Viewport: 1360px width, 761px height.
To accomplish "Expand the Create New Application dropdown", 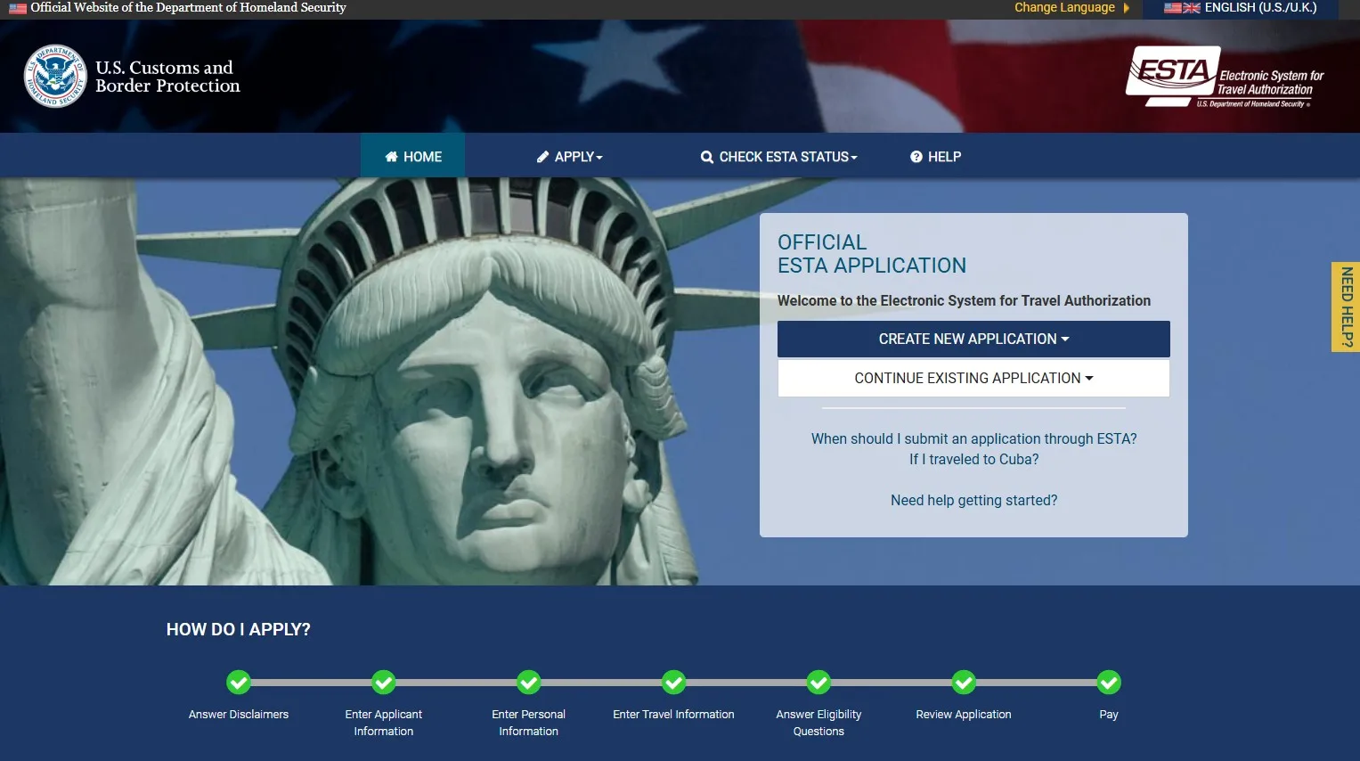I will point(973,340).
